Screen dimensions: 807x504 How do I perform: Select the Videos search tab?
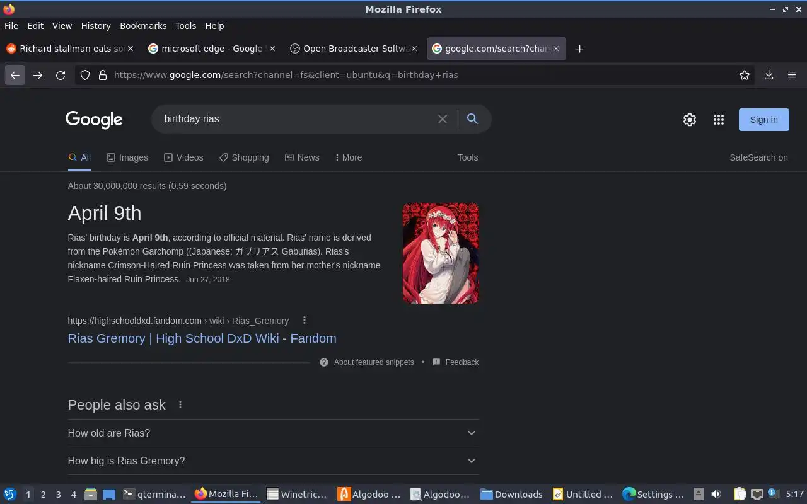pyautogui.click(x=183, y=157)
